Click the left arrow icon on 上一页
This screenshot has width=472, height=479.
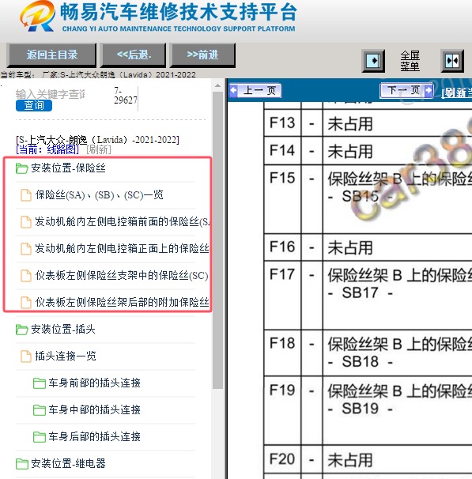(x=234, y=90)
